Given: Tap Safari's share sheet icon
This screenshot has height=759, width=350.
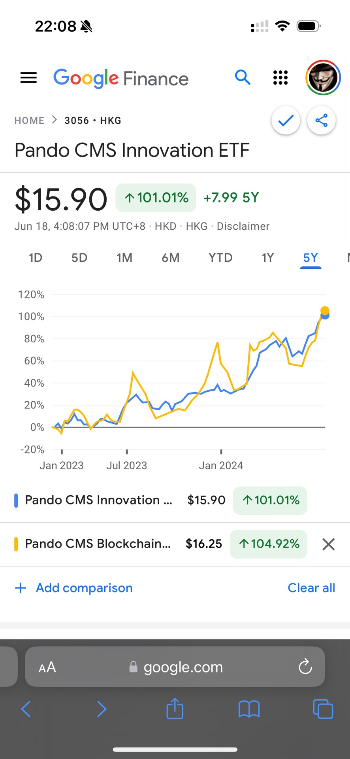Looking at the screenshot, I should pyautogui.click(x=175, y=708).
